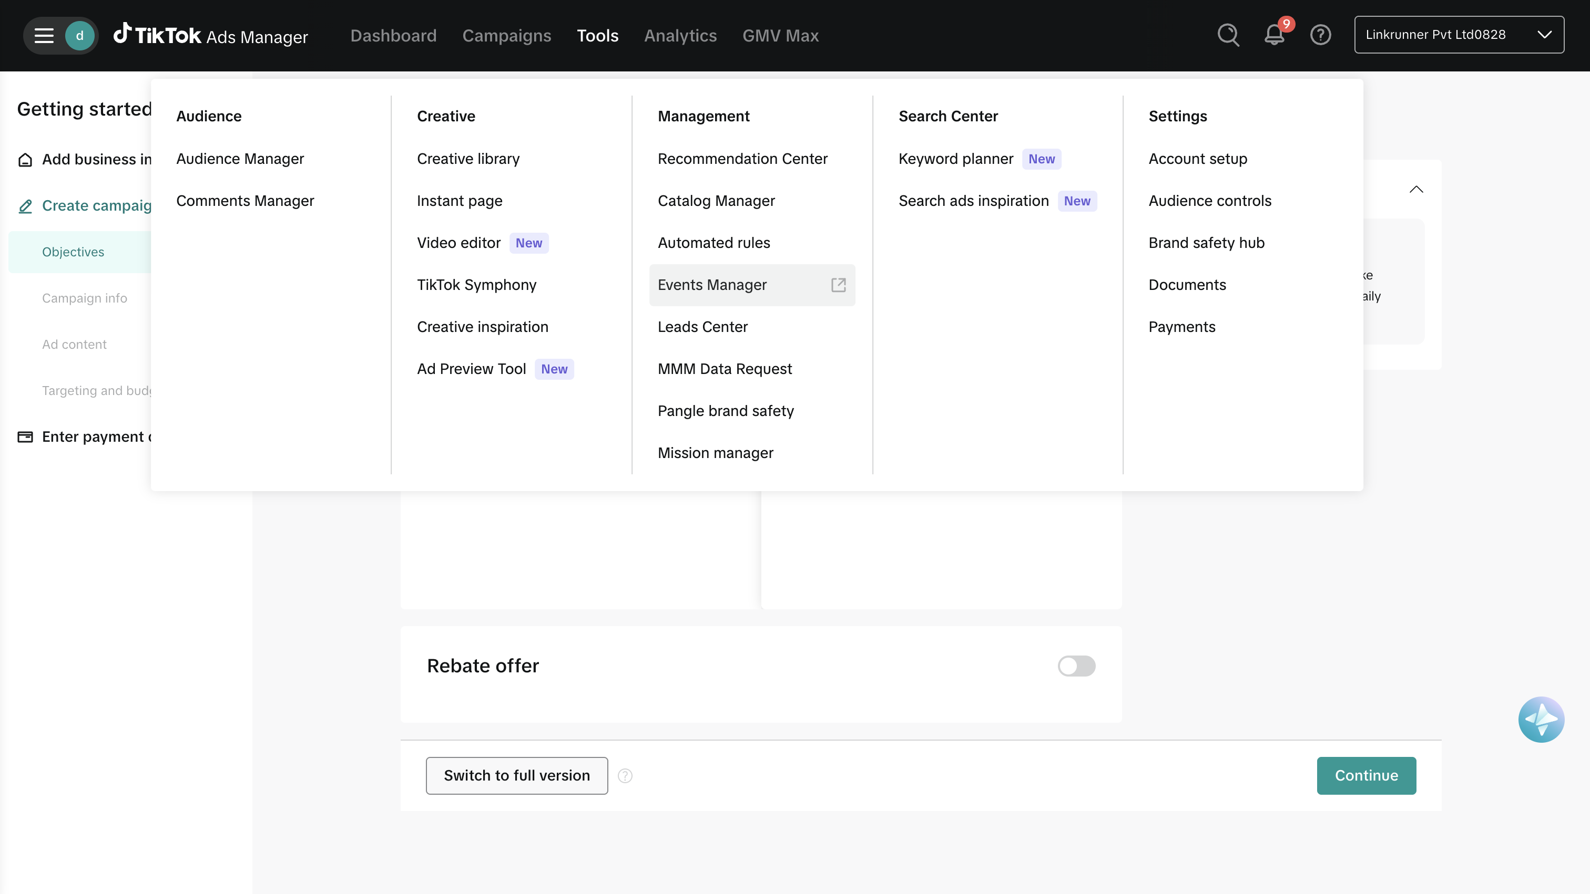This screenshot has width=1590, height=894.
Task: Open Recommendation Center
Action: 742,159
